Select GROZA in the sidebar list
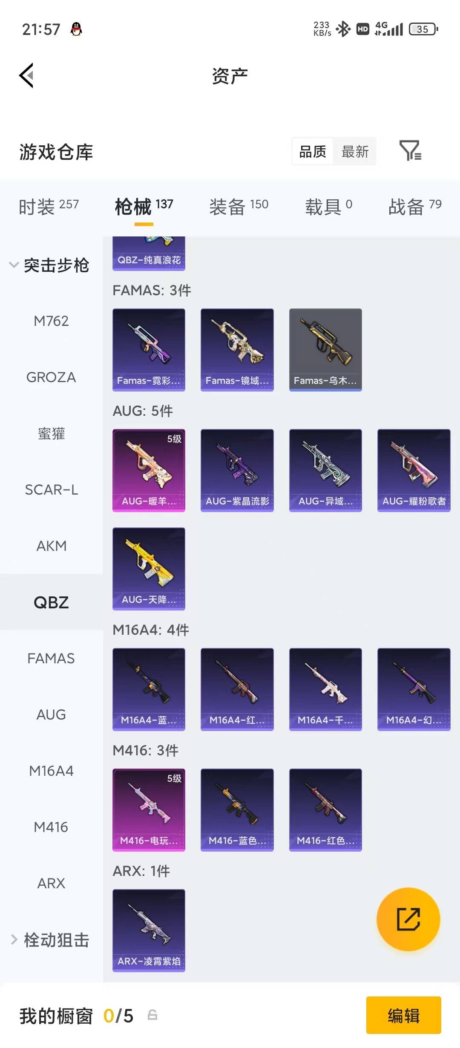The image size is (460, 1048). coord(51,377)
